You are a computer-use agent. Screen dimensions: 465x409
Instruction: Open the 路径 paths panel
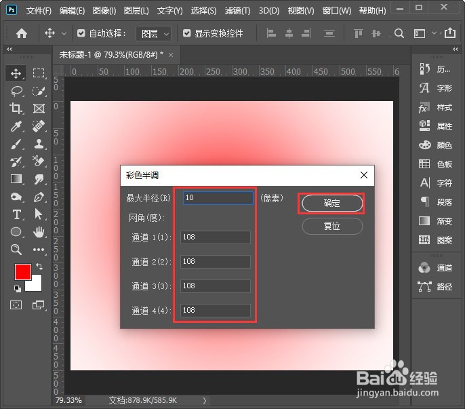[434, 287]
